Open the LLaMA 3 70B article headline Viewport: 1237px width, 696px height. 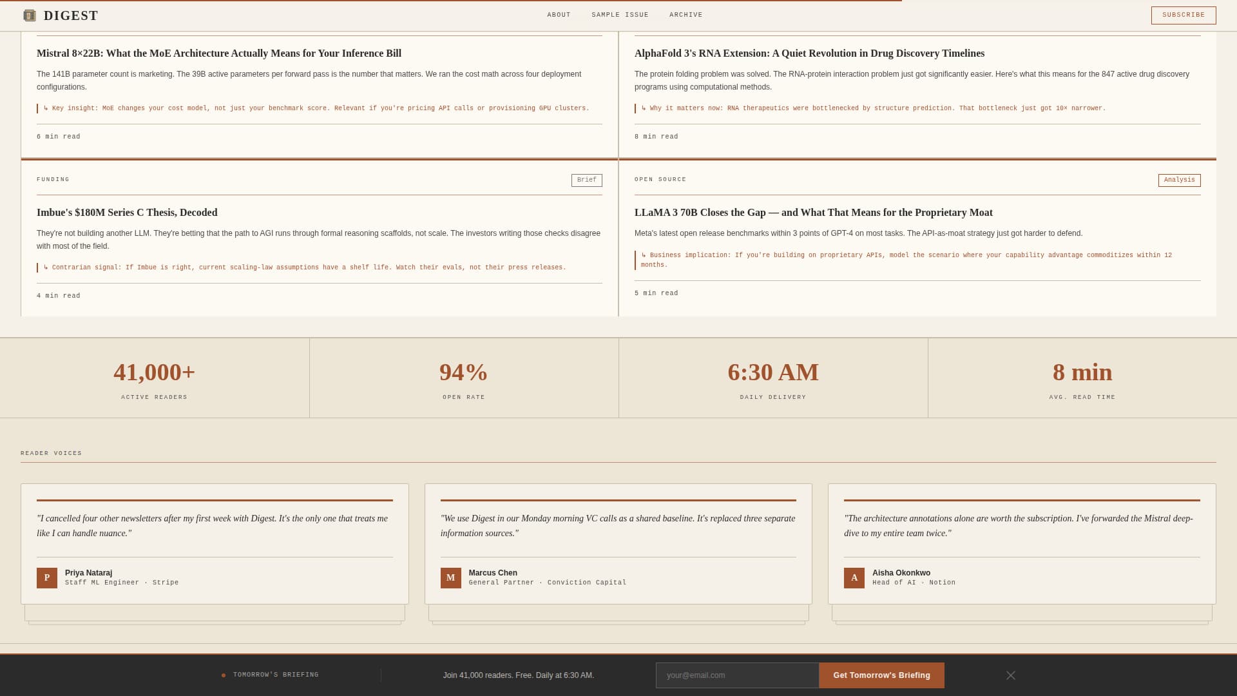coord(813,213)
